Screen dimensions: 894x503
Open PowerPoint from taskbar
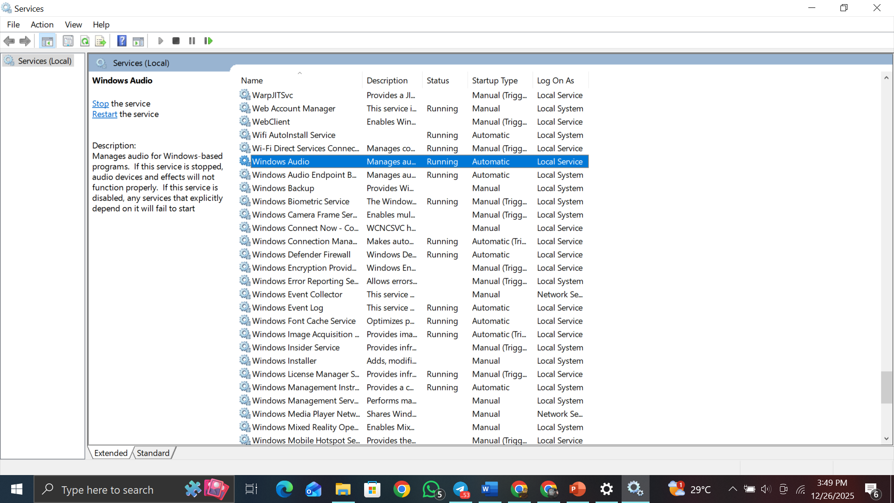[x=577, y=489]
